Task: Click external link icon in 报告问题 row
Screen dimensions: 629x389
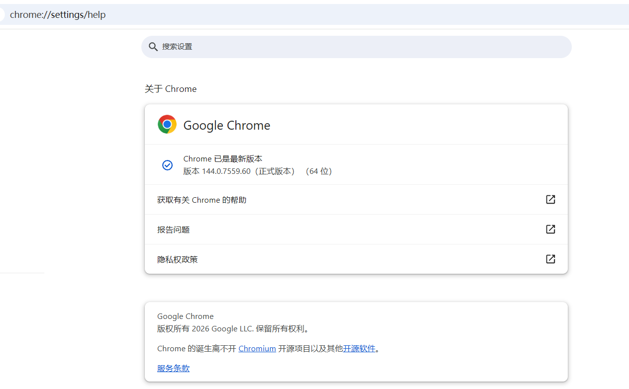Action: click(x=550, y=230)
